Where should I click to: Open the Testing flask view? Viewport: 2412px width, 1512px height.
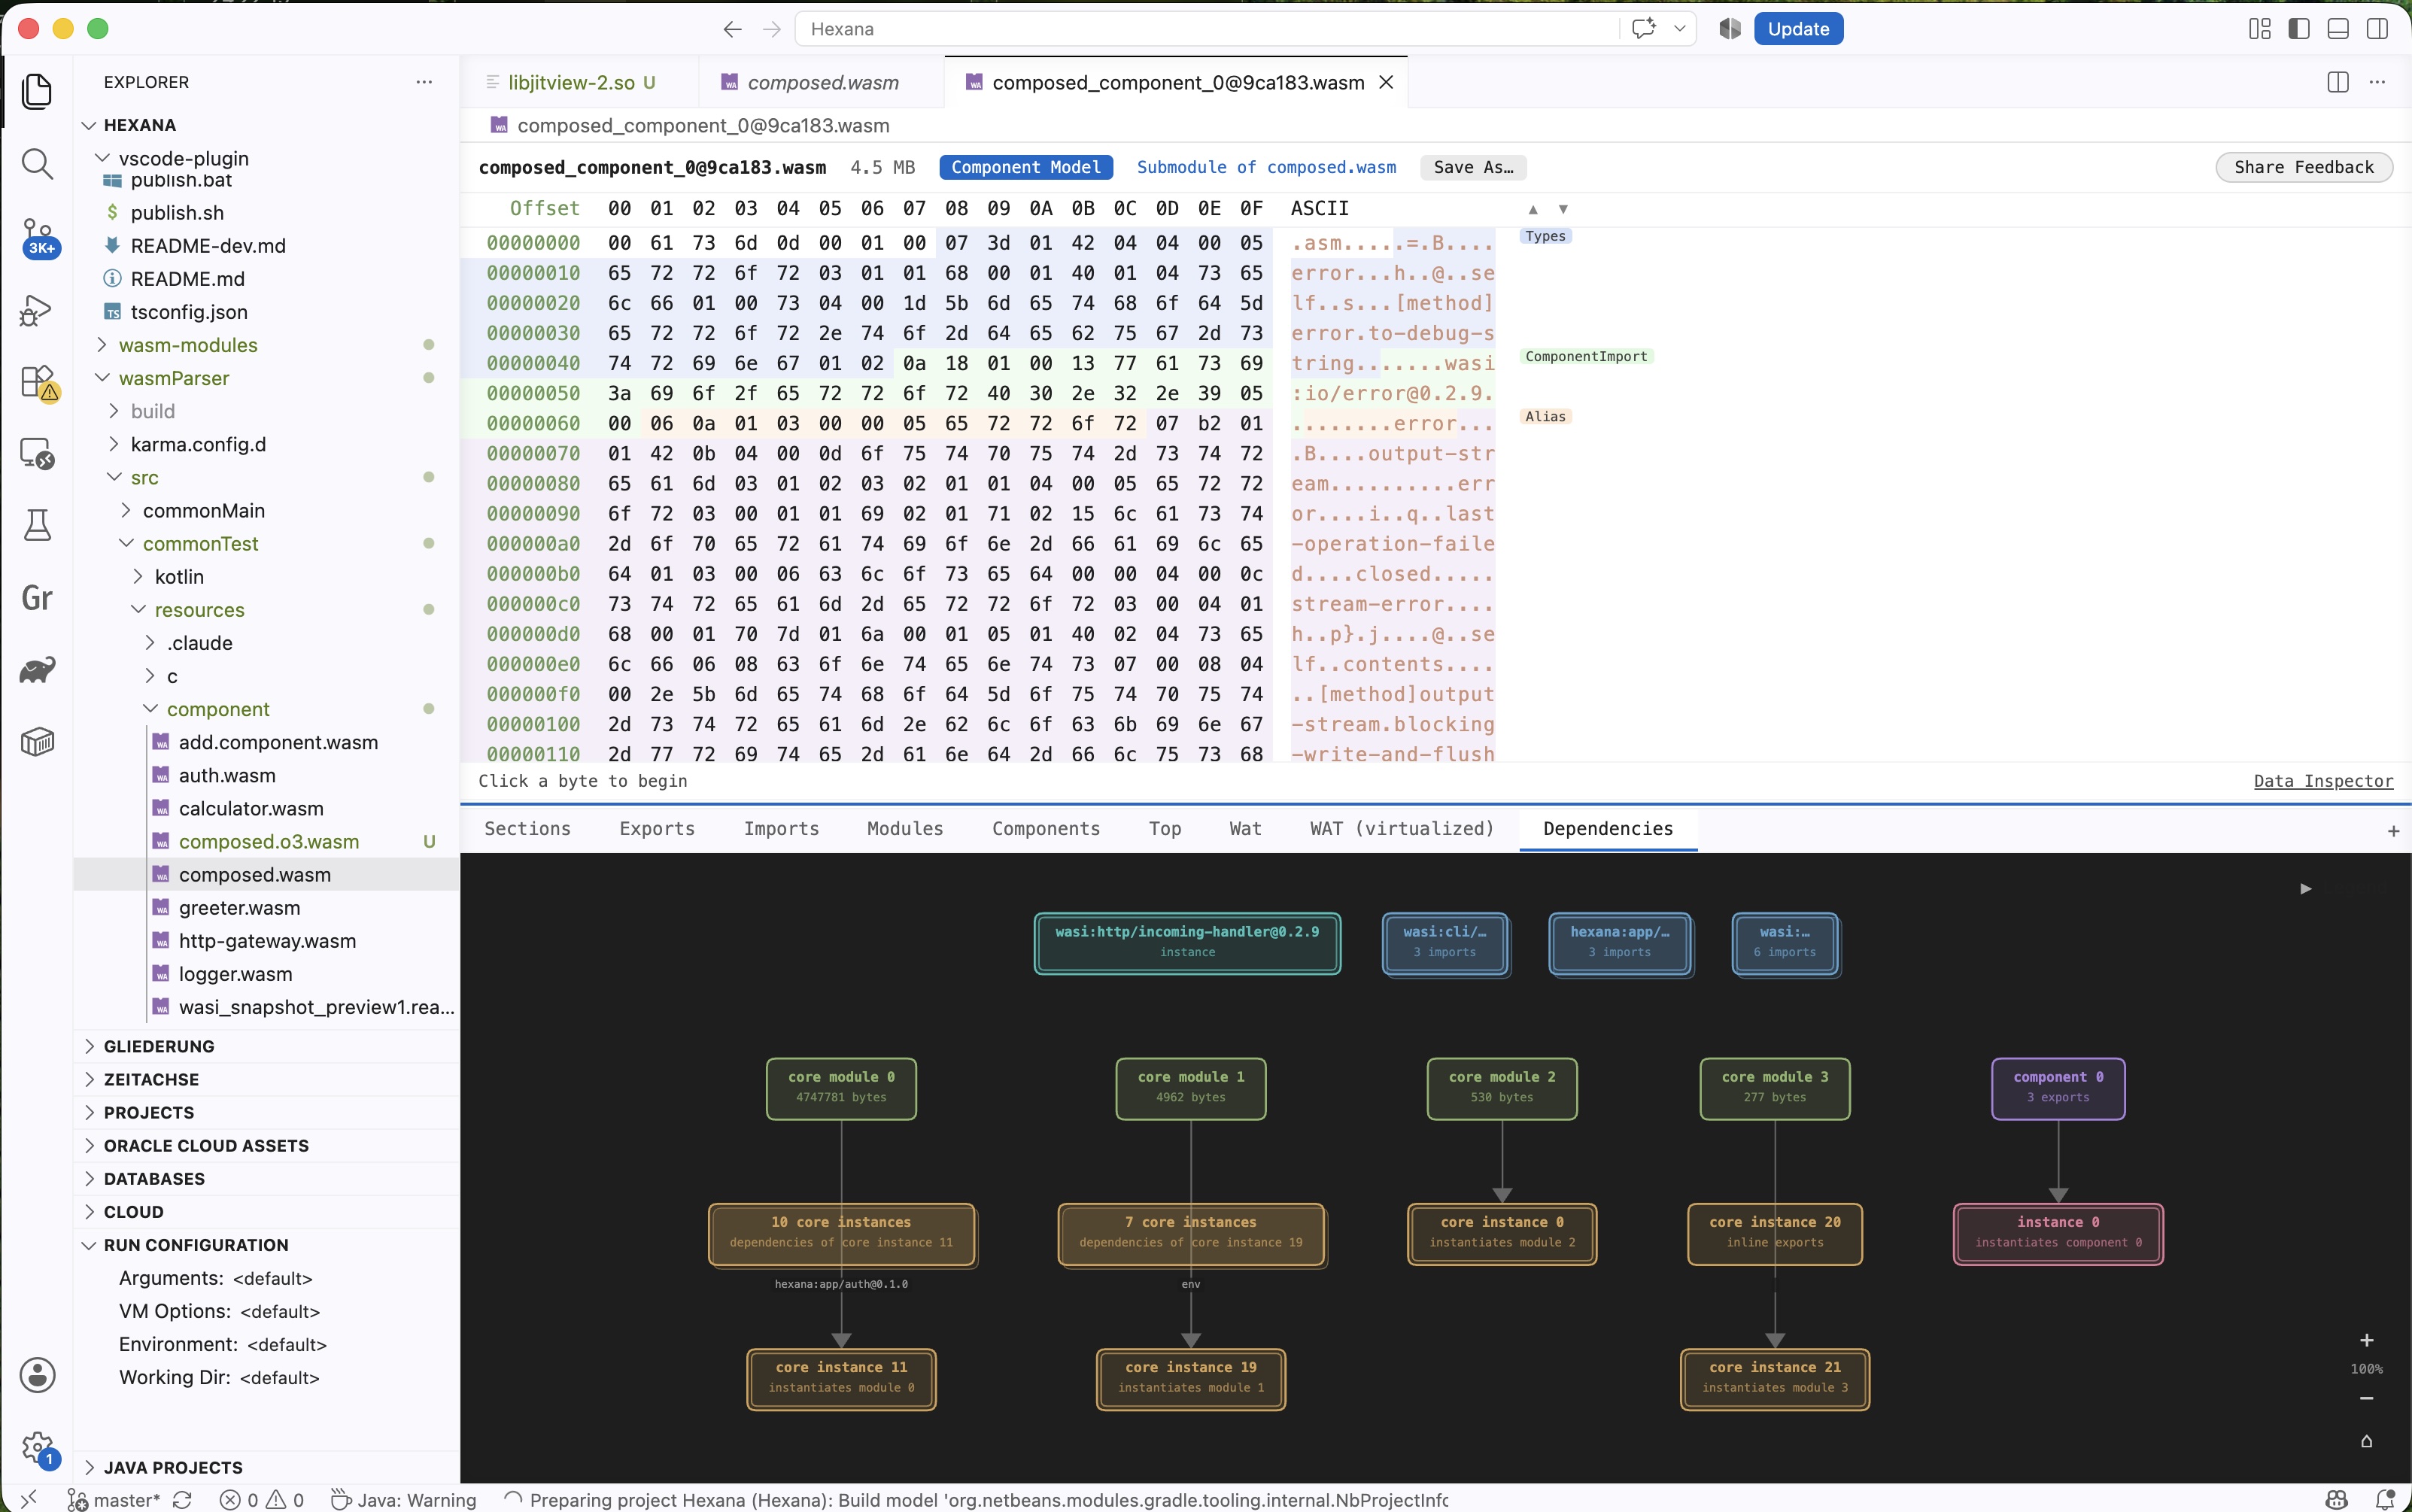(37, 524)
